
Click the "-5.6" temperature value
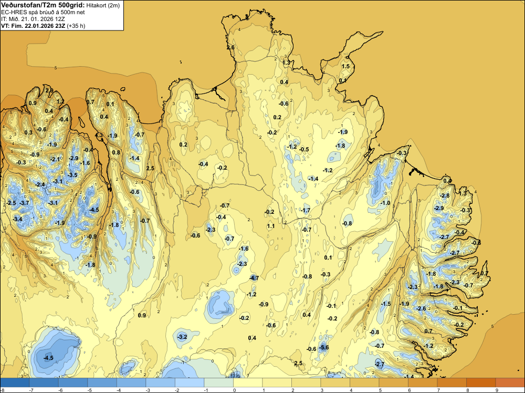[324, 347]
